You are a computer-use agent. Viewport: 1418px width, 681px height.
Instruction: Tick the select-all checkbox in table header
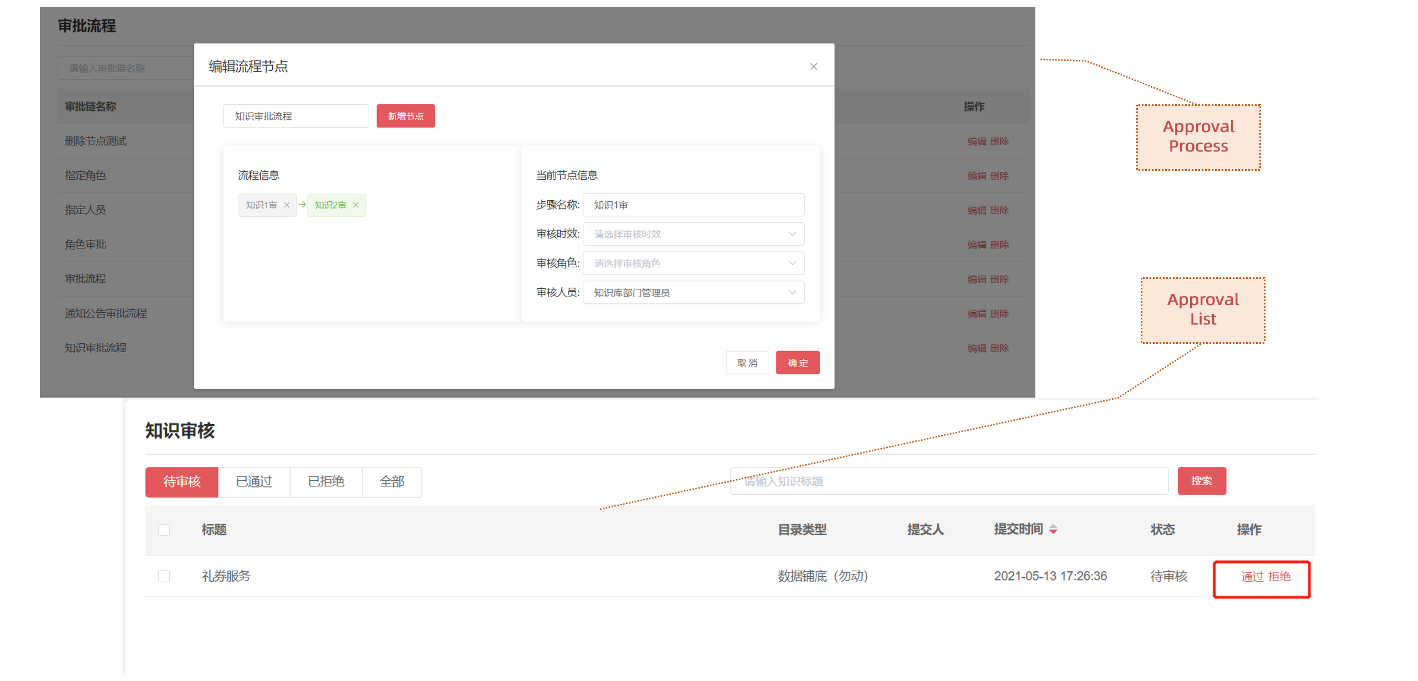point(164,530)
